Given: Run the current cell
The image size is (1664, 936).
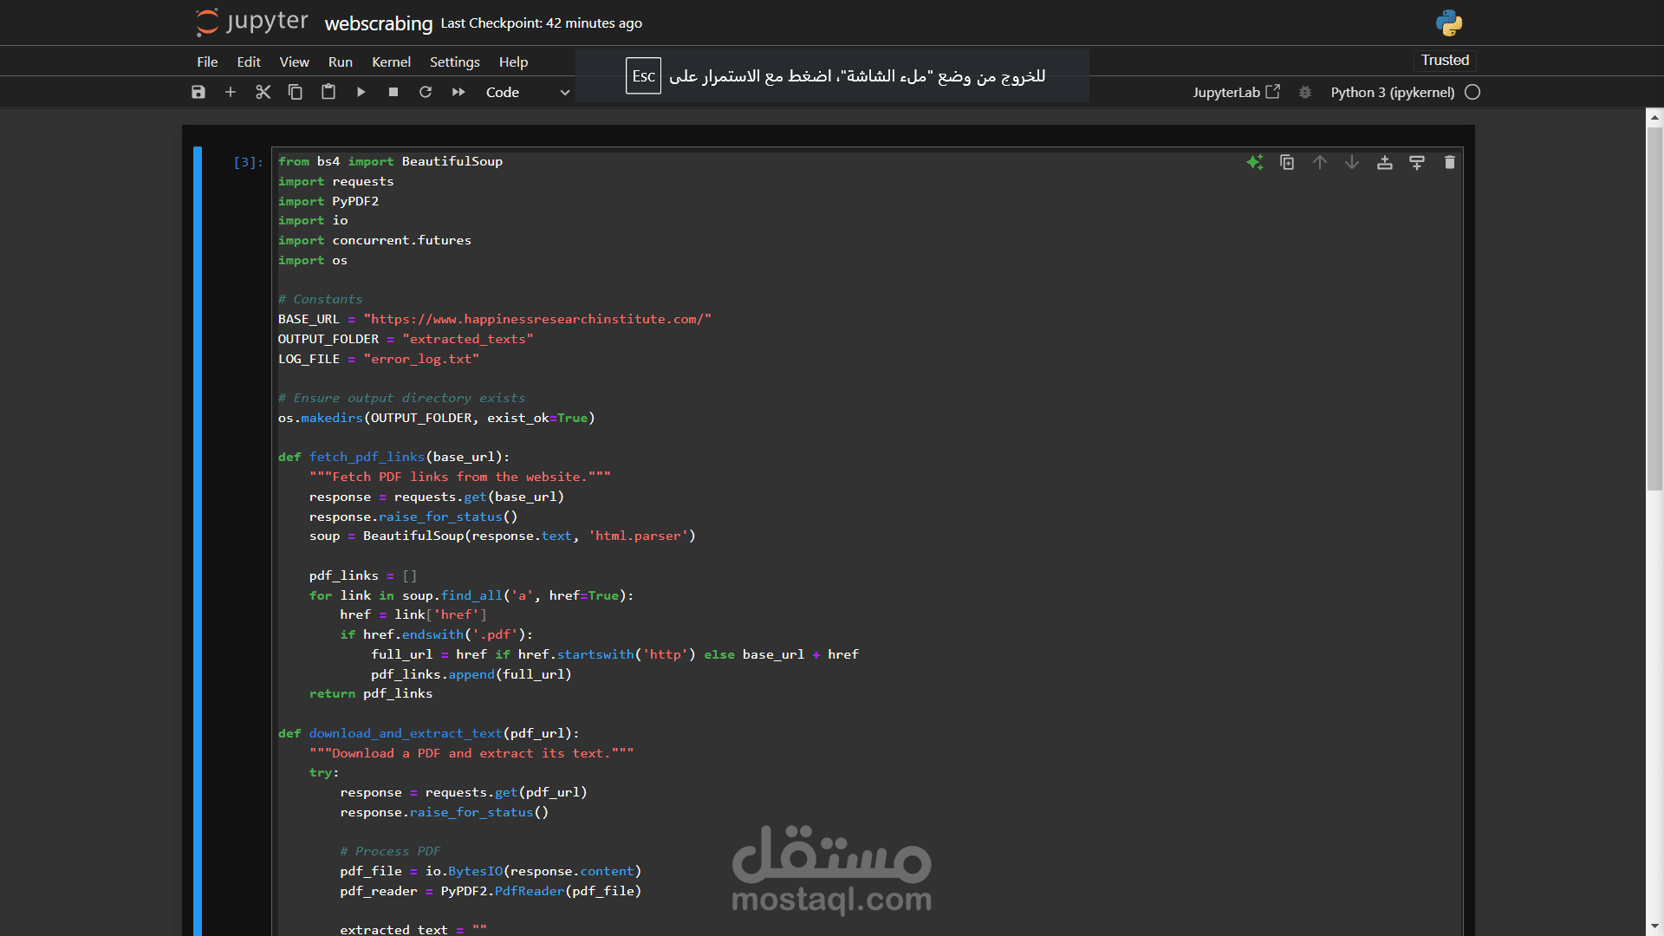Looking at the screenshot, I should [x=361, y=92].
